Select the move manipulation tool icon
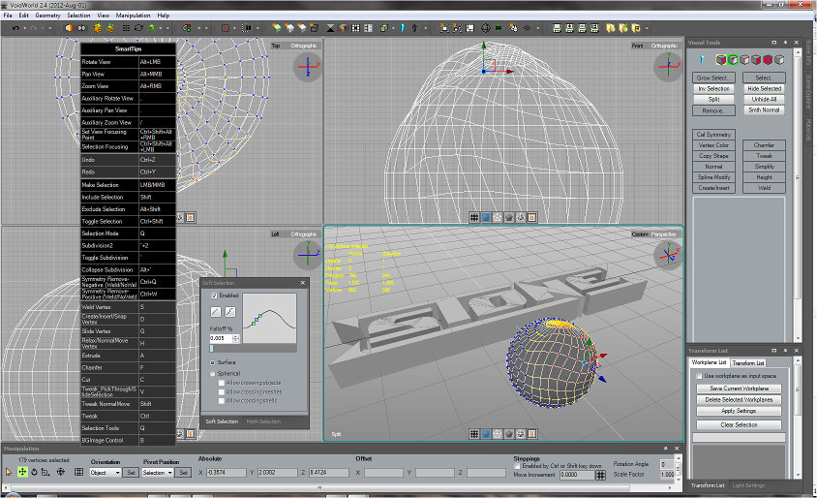The width and height of the screenshot is (817, 498). tap(22, 472)
